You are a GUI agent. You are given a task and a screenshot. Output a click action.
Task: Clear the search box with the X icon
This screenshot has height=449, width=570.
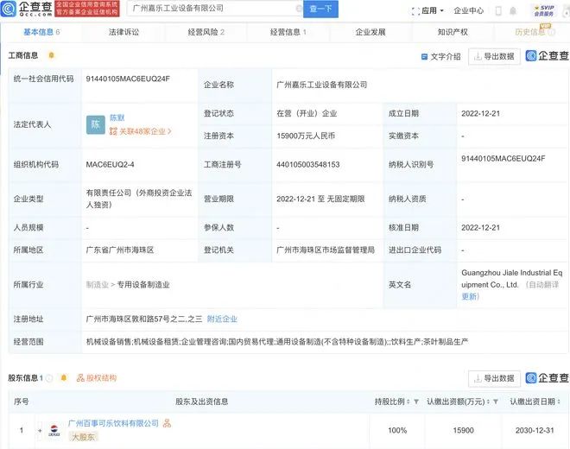(x=299, y=9)
